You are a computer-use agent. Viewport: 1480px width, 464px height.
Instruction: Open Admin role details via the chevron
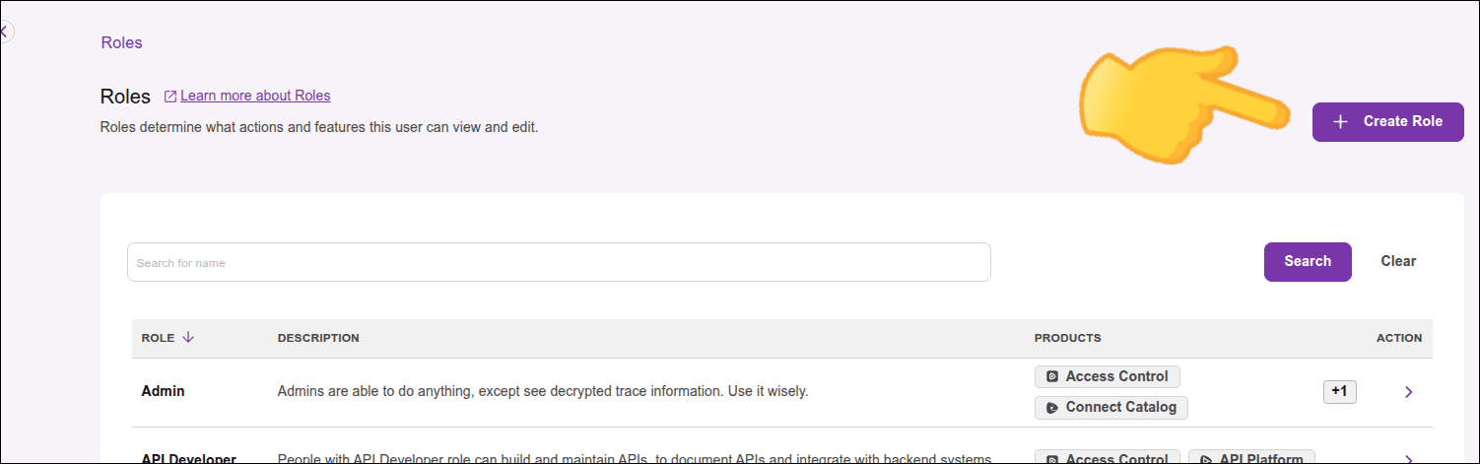[x=1408, y=392]
